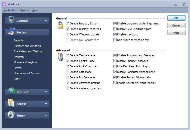The image size is (190, 130).
Task: Click the Cancel button
Action: [176, 25]
